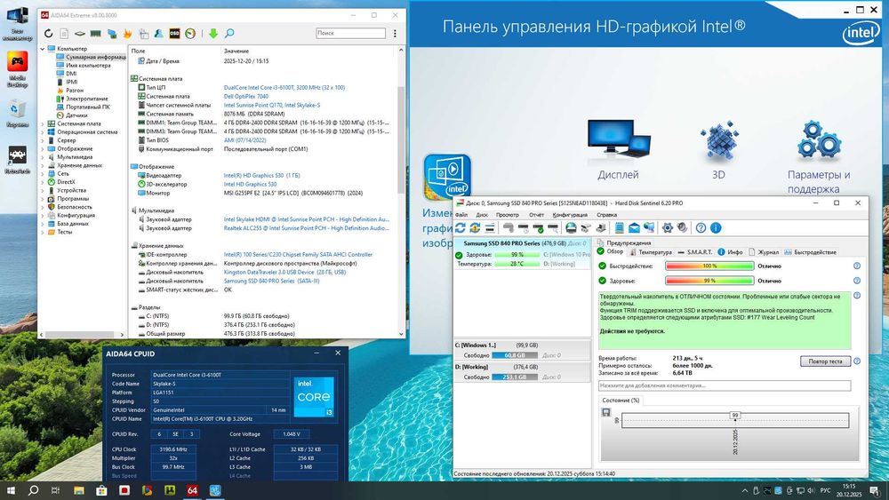Open Конфигурация menu in Hard Disk Sentinel
This screenshot has width=889, height=500.
[x=570, y=215]
